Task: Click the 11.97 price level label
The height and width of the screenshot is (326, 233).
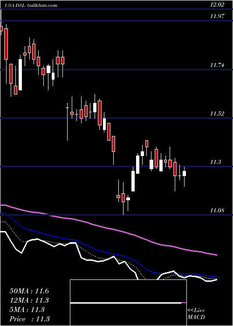Action: pos(217,16)
